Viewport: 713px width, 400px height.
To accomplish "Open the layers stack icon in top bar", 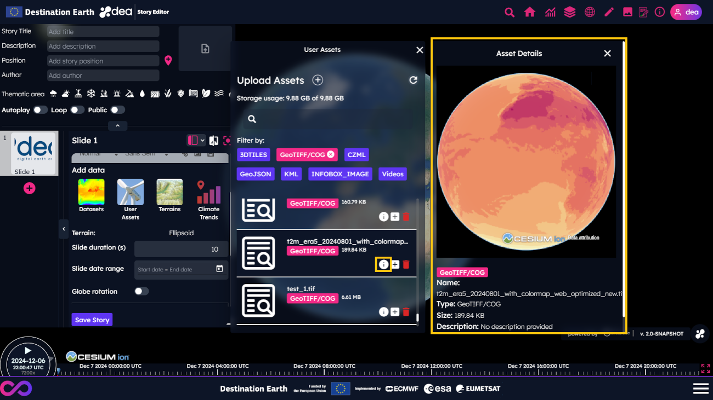I will (570, 12).
